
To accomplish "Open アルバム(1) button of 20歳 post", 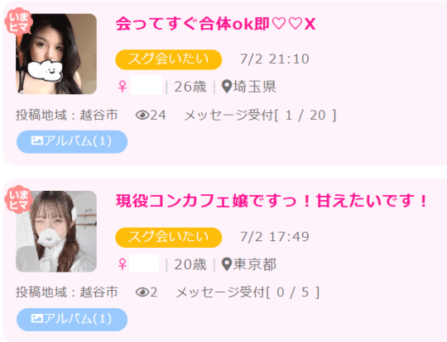I will pos(72,320).
